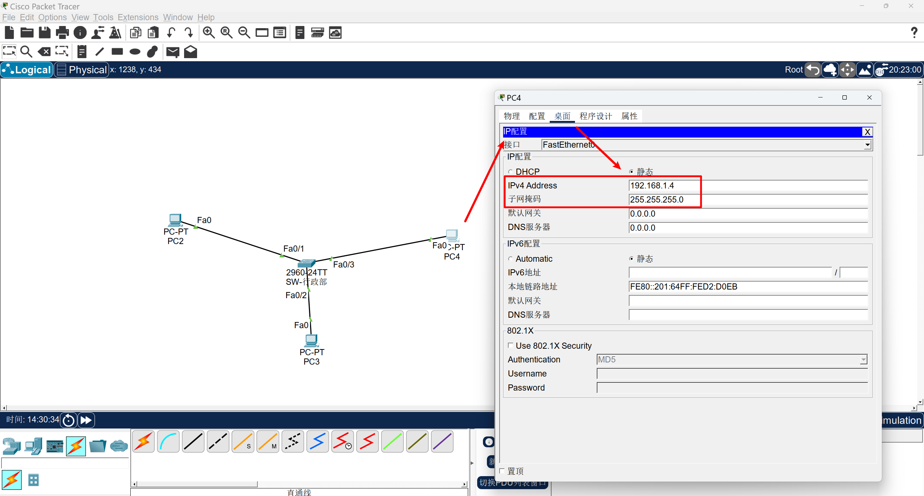This screenshot has width=924, height=496.
Task: Open the Extensions menu
Action: [x=138, y=17]
